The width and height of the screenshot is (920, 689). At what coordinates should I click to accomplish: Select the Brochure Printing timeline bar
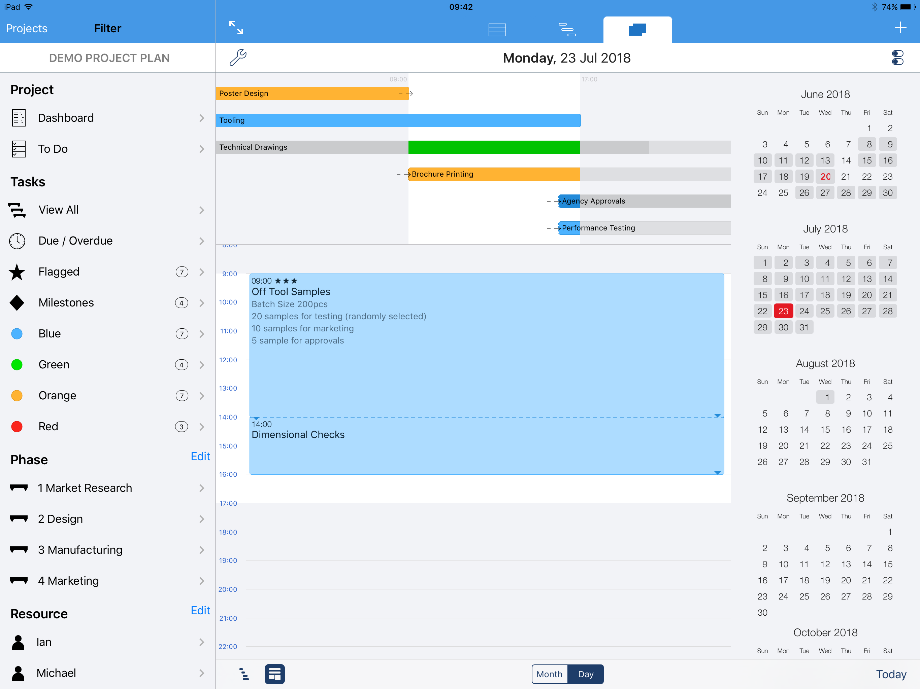point(494,174)
